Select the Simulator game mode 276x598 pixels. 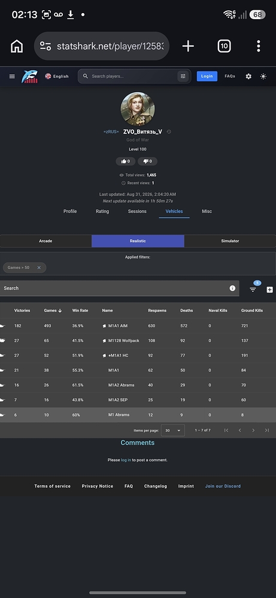pyautogui.click(x=230, y=241)
